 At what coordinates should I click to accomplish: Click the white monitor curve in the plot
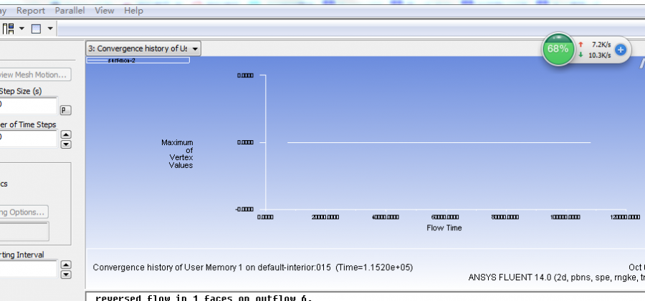click(439, 142)
